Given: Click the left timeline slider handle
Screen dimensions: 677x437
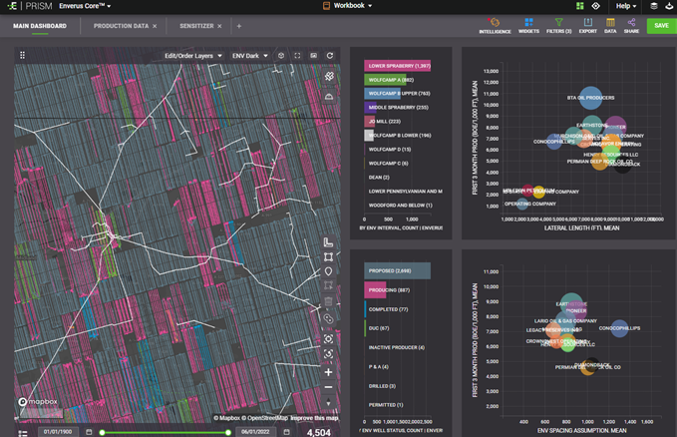Looking at the screenshot, I should coord(103,432).
